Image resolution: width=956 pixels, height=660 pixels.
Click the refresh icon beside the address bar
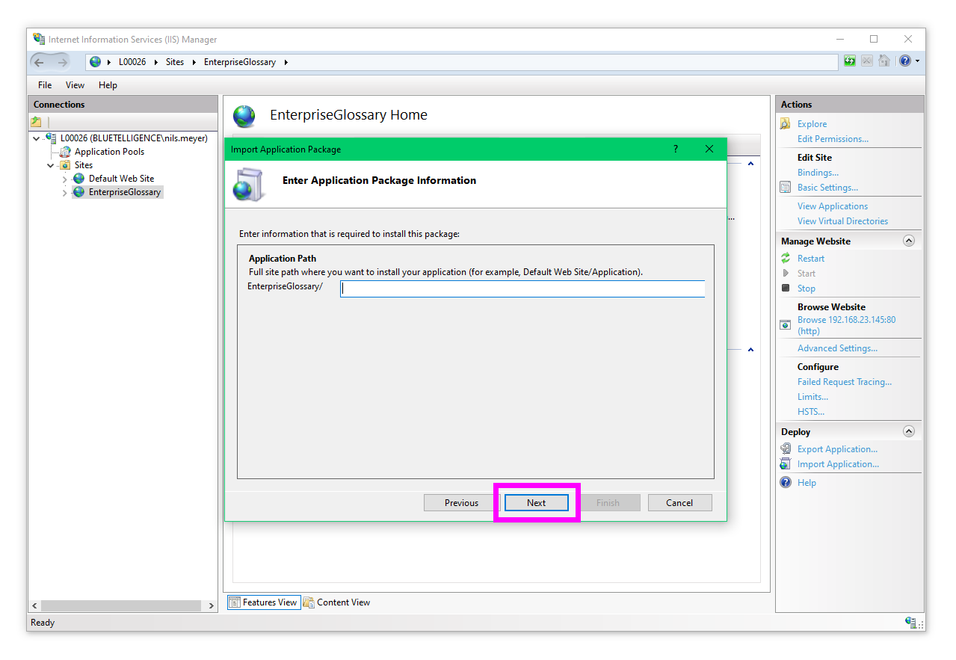click(850, 61)
